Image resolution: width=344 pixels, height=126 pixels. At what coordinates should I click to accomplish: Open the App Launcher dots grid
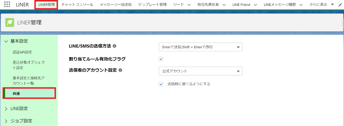[7, 4]
